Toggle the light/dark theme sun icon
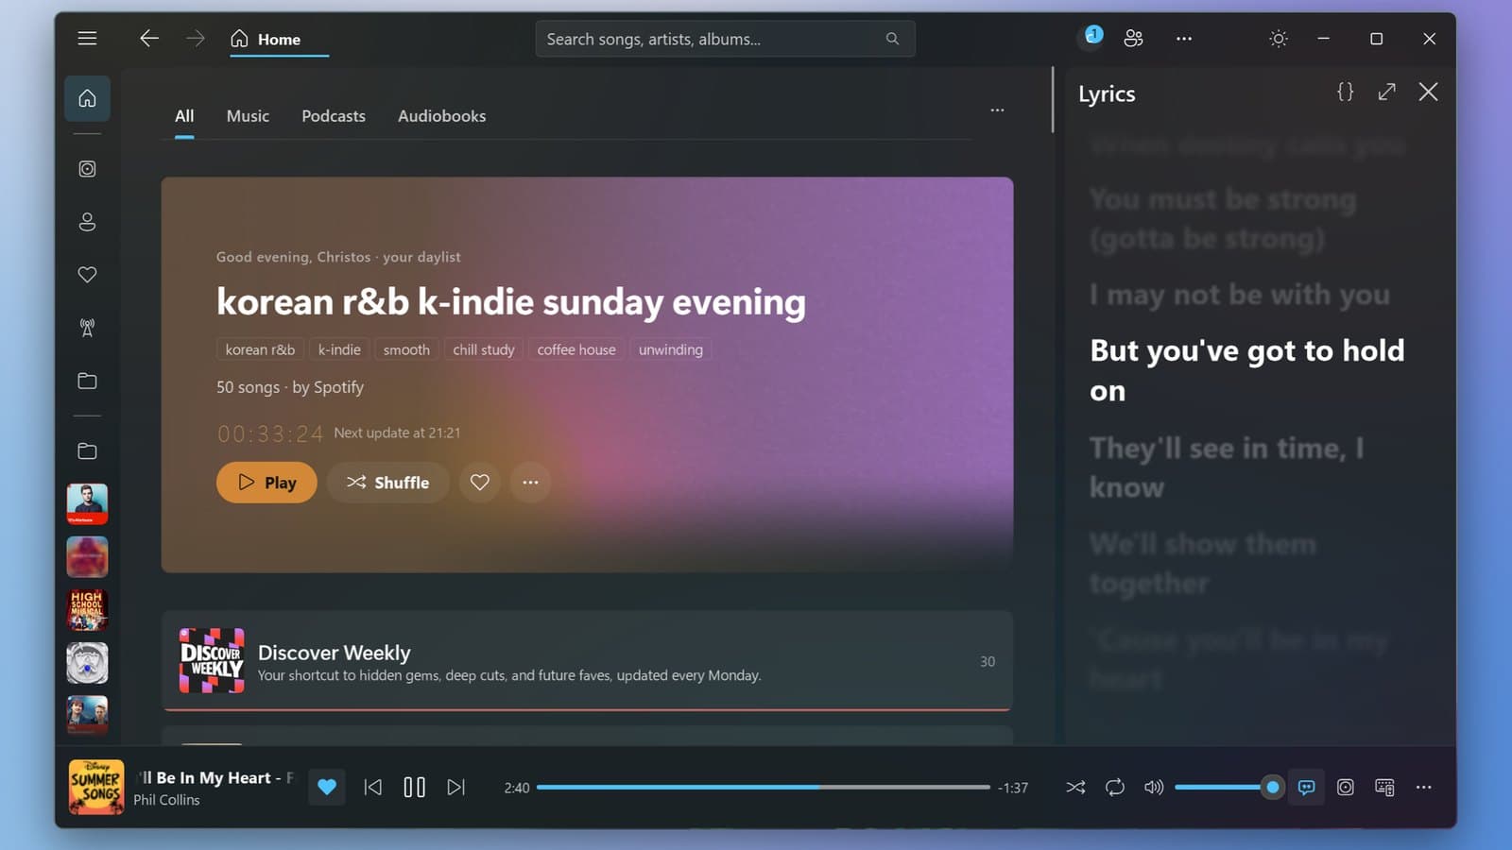The height and width of the screenshot is (850, 1512). (x=1279, y=39)
